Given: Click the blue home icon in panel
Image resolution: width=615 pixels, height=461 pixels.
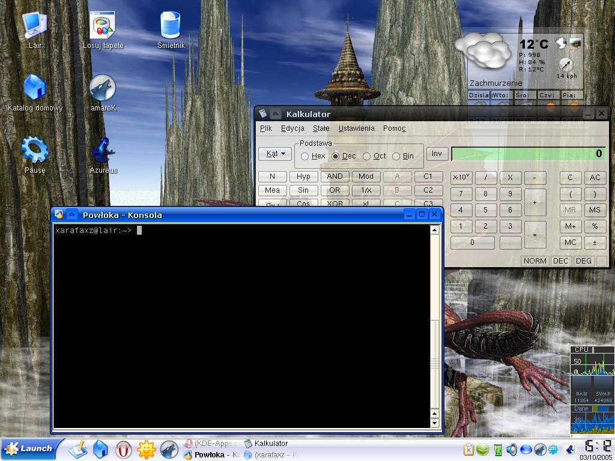Looking at the screenshot, I should pyautogui.click(x=100, y=449).
